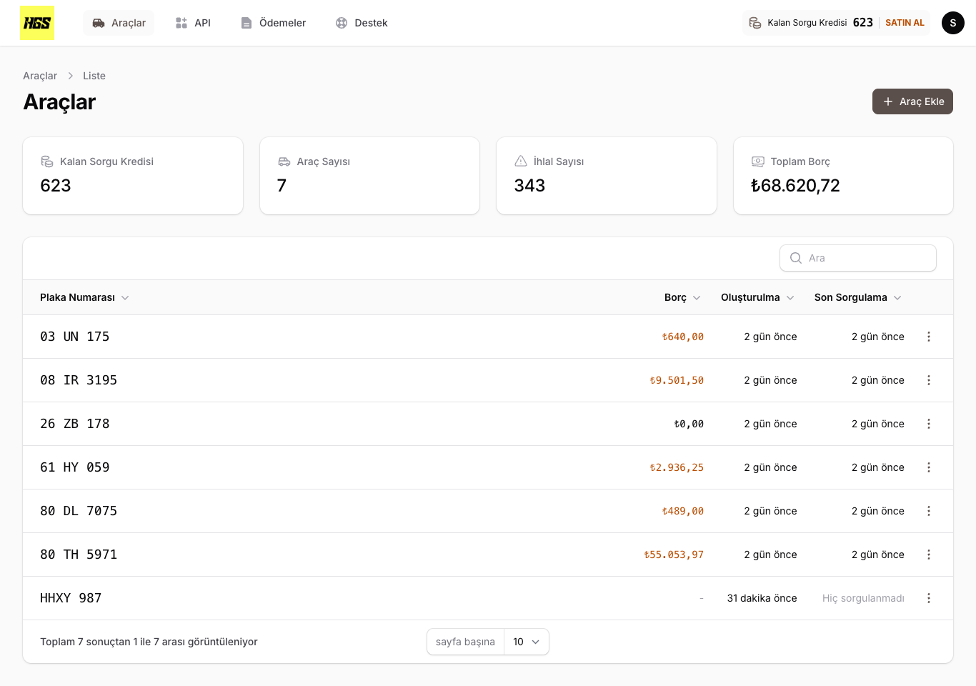Open the Ödemeler navigation item

pos(274,23)
